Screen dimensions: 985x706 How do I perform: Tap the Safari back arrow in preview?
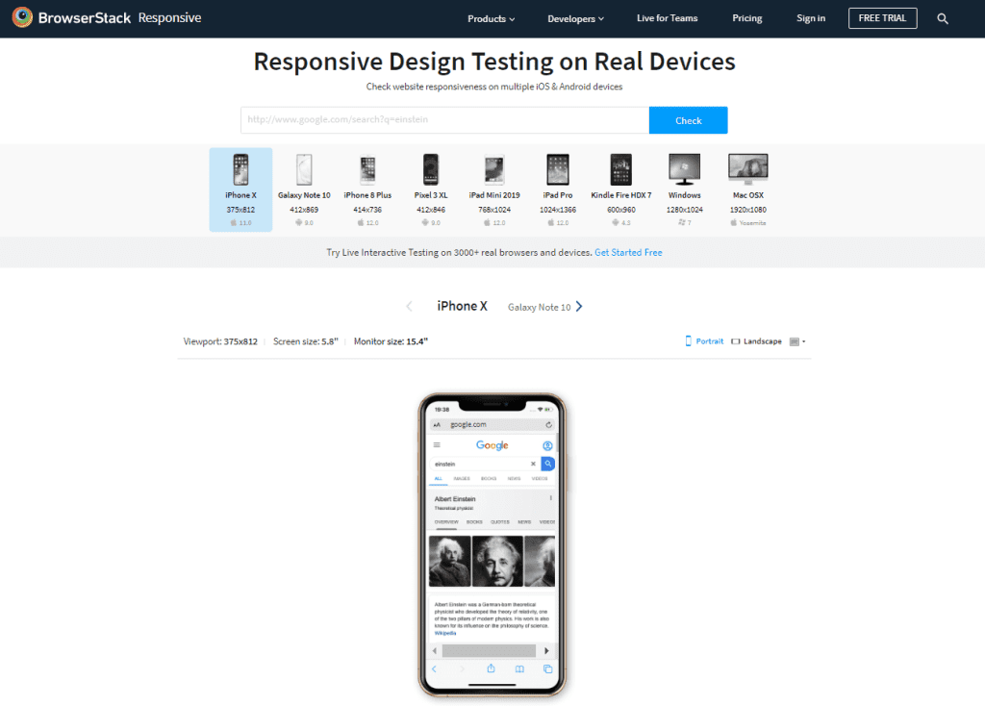[434, 668]
